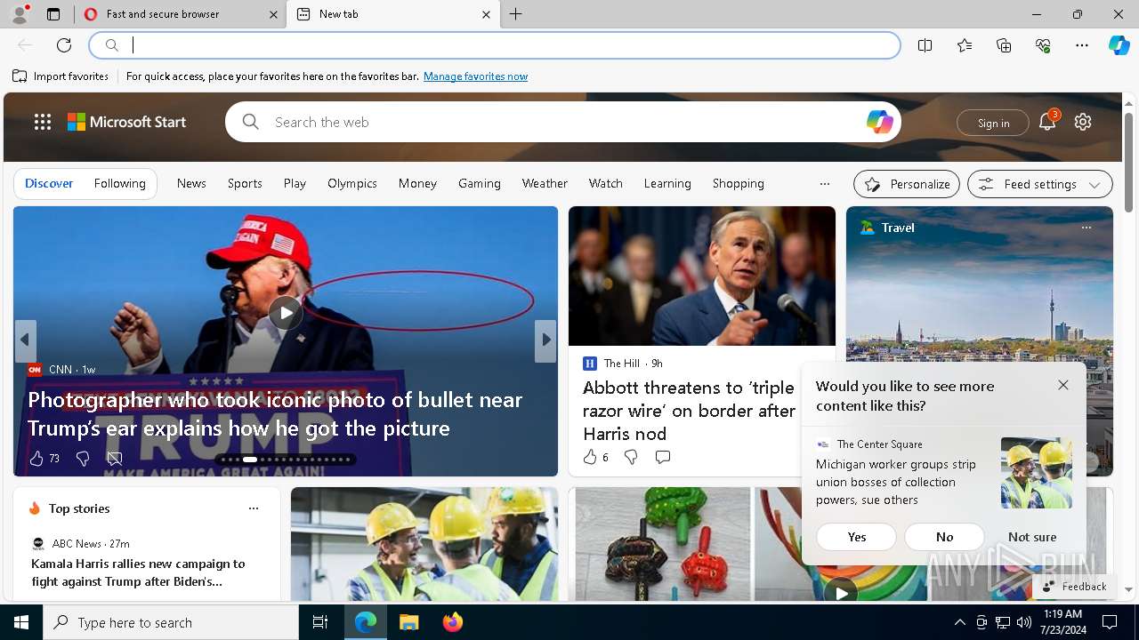Image resolution: width=1139 pixels, height=640 pixels.
Task: Answer Yes to more content prompt
Action: [856, 537]
